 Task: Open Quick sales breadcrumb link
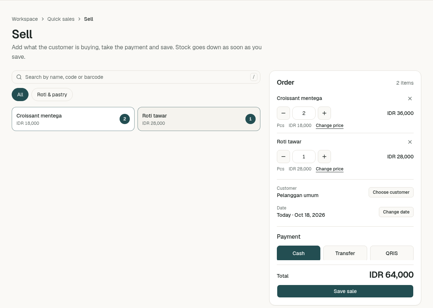(61, 19)
